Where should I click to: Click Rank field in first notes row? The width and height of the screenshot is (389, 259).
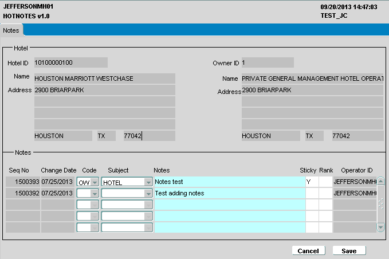(325, 182)
